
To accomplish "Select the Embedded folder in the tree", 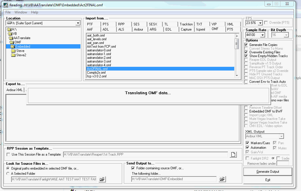I will 23,47.
